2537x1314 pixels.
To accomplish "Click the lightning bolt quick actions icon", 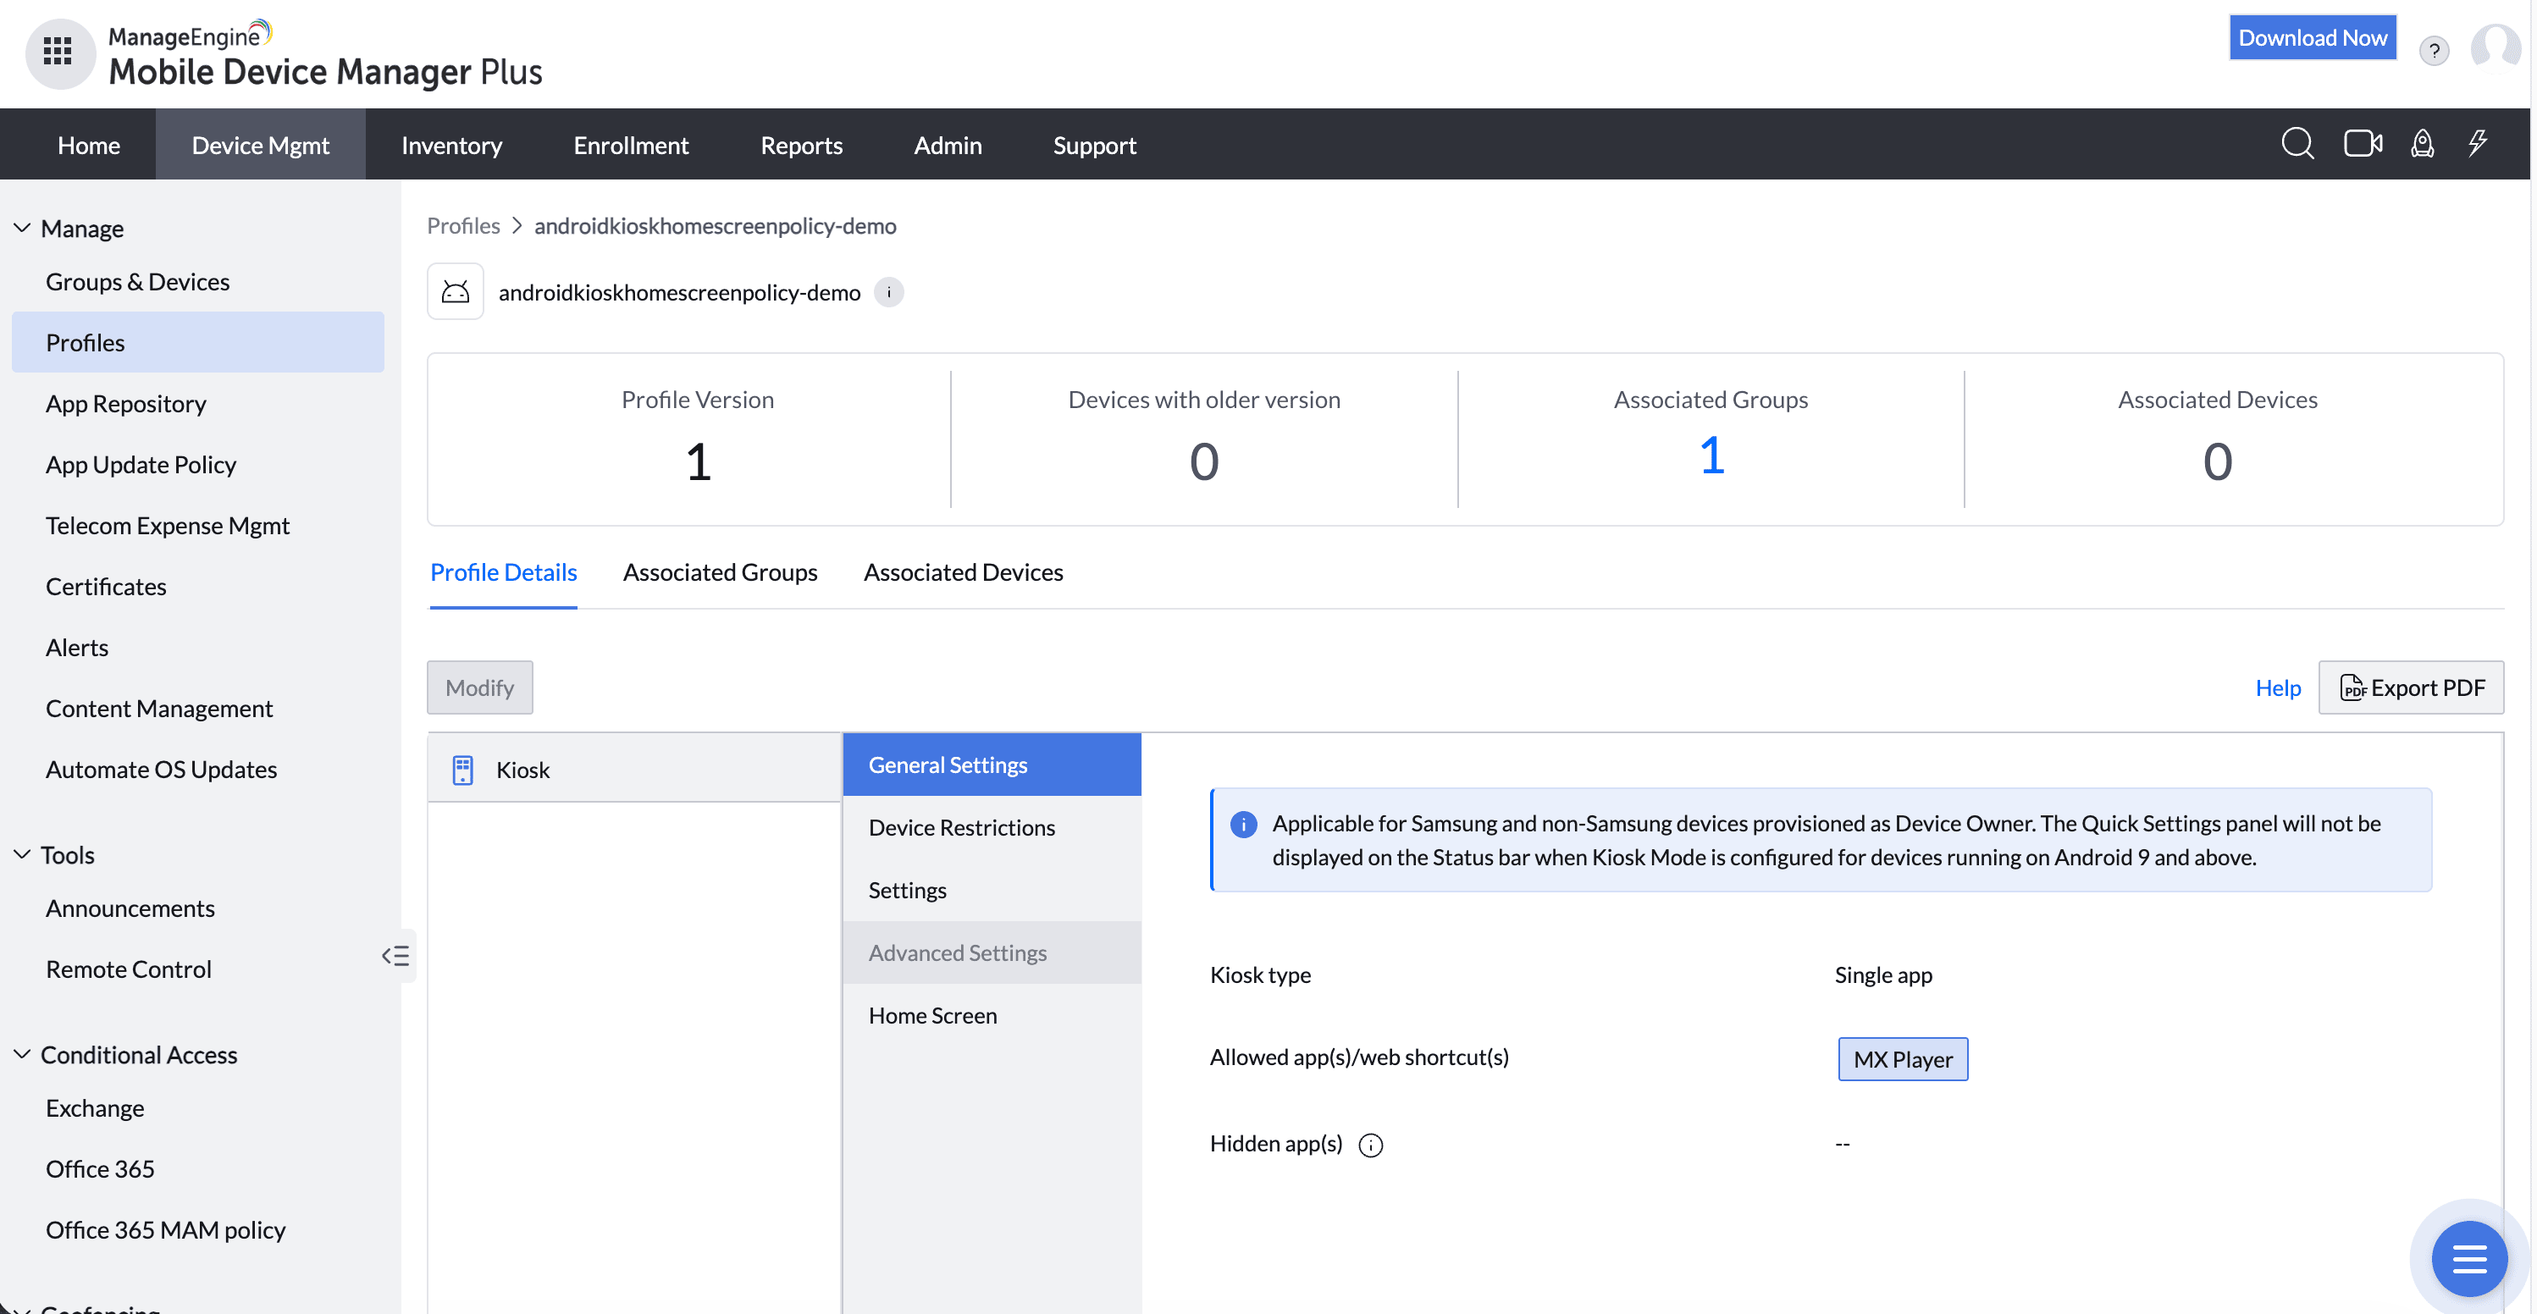I will click(x=2478, y=144).
